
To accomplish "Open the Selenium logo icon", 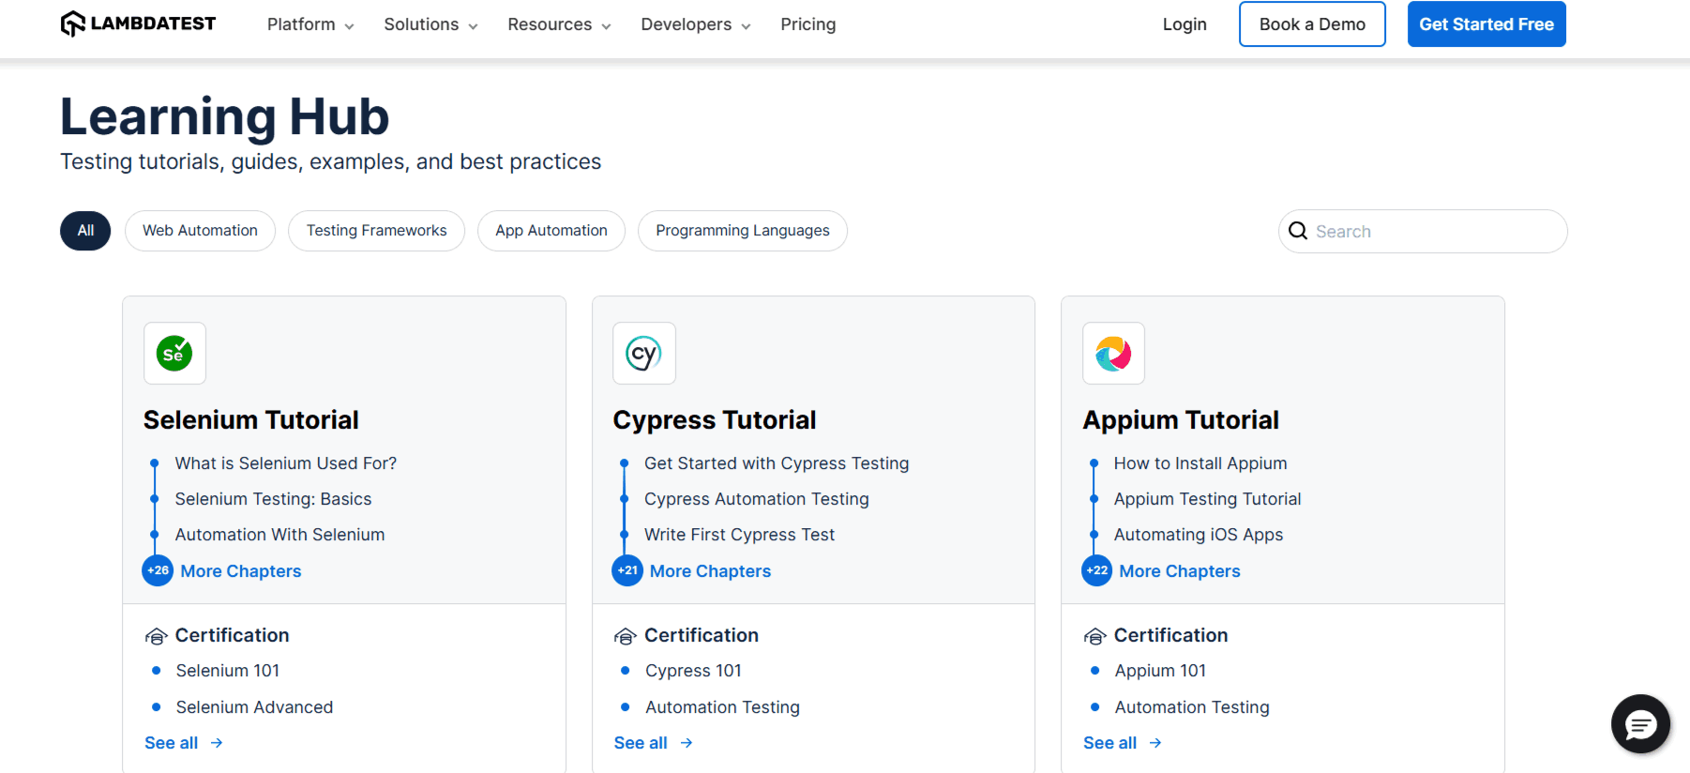I will click(174, 354).
